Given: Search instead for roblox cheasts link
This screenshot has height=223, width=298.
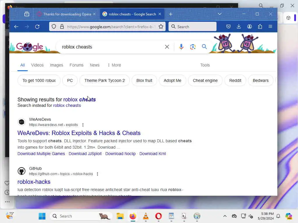Looking at the screenshot, I should (67, 105).
